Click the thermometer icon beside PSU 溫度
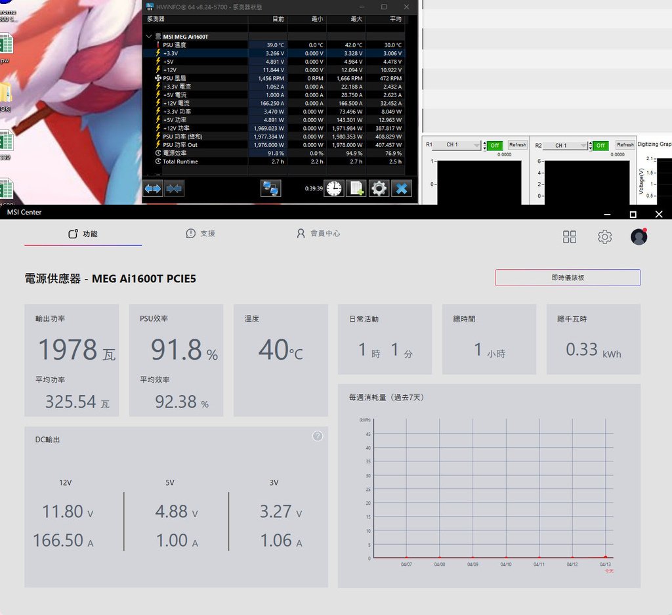Screen dimensions: 672x615 pos(158,45)
